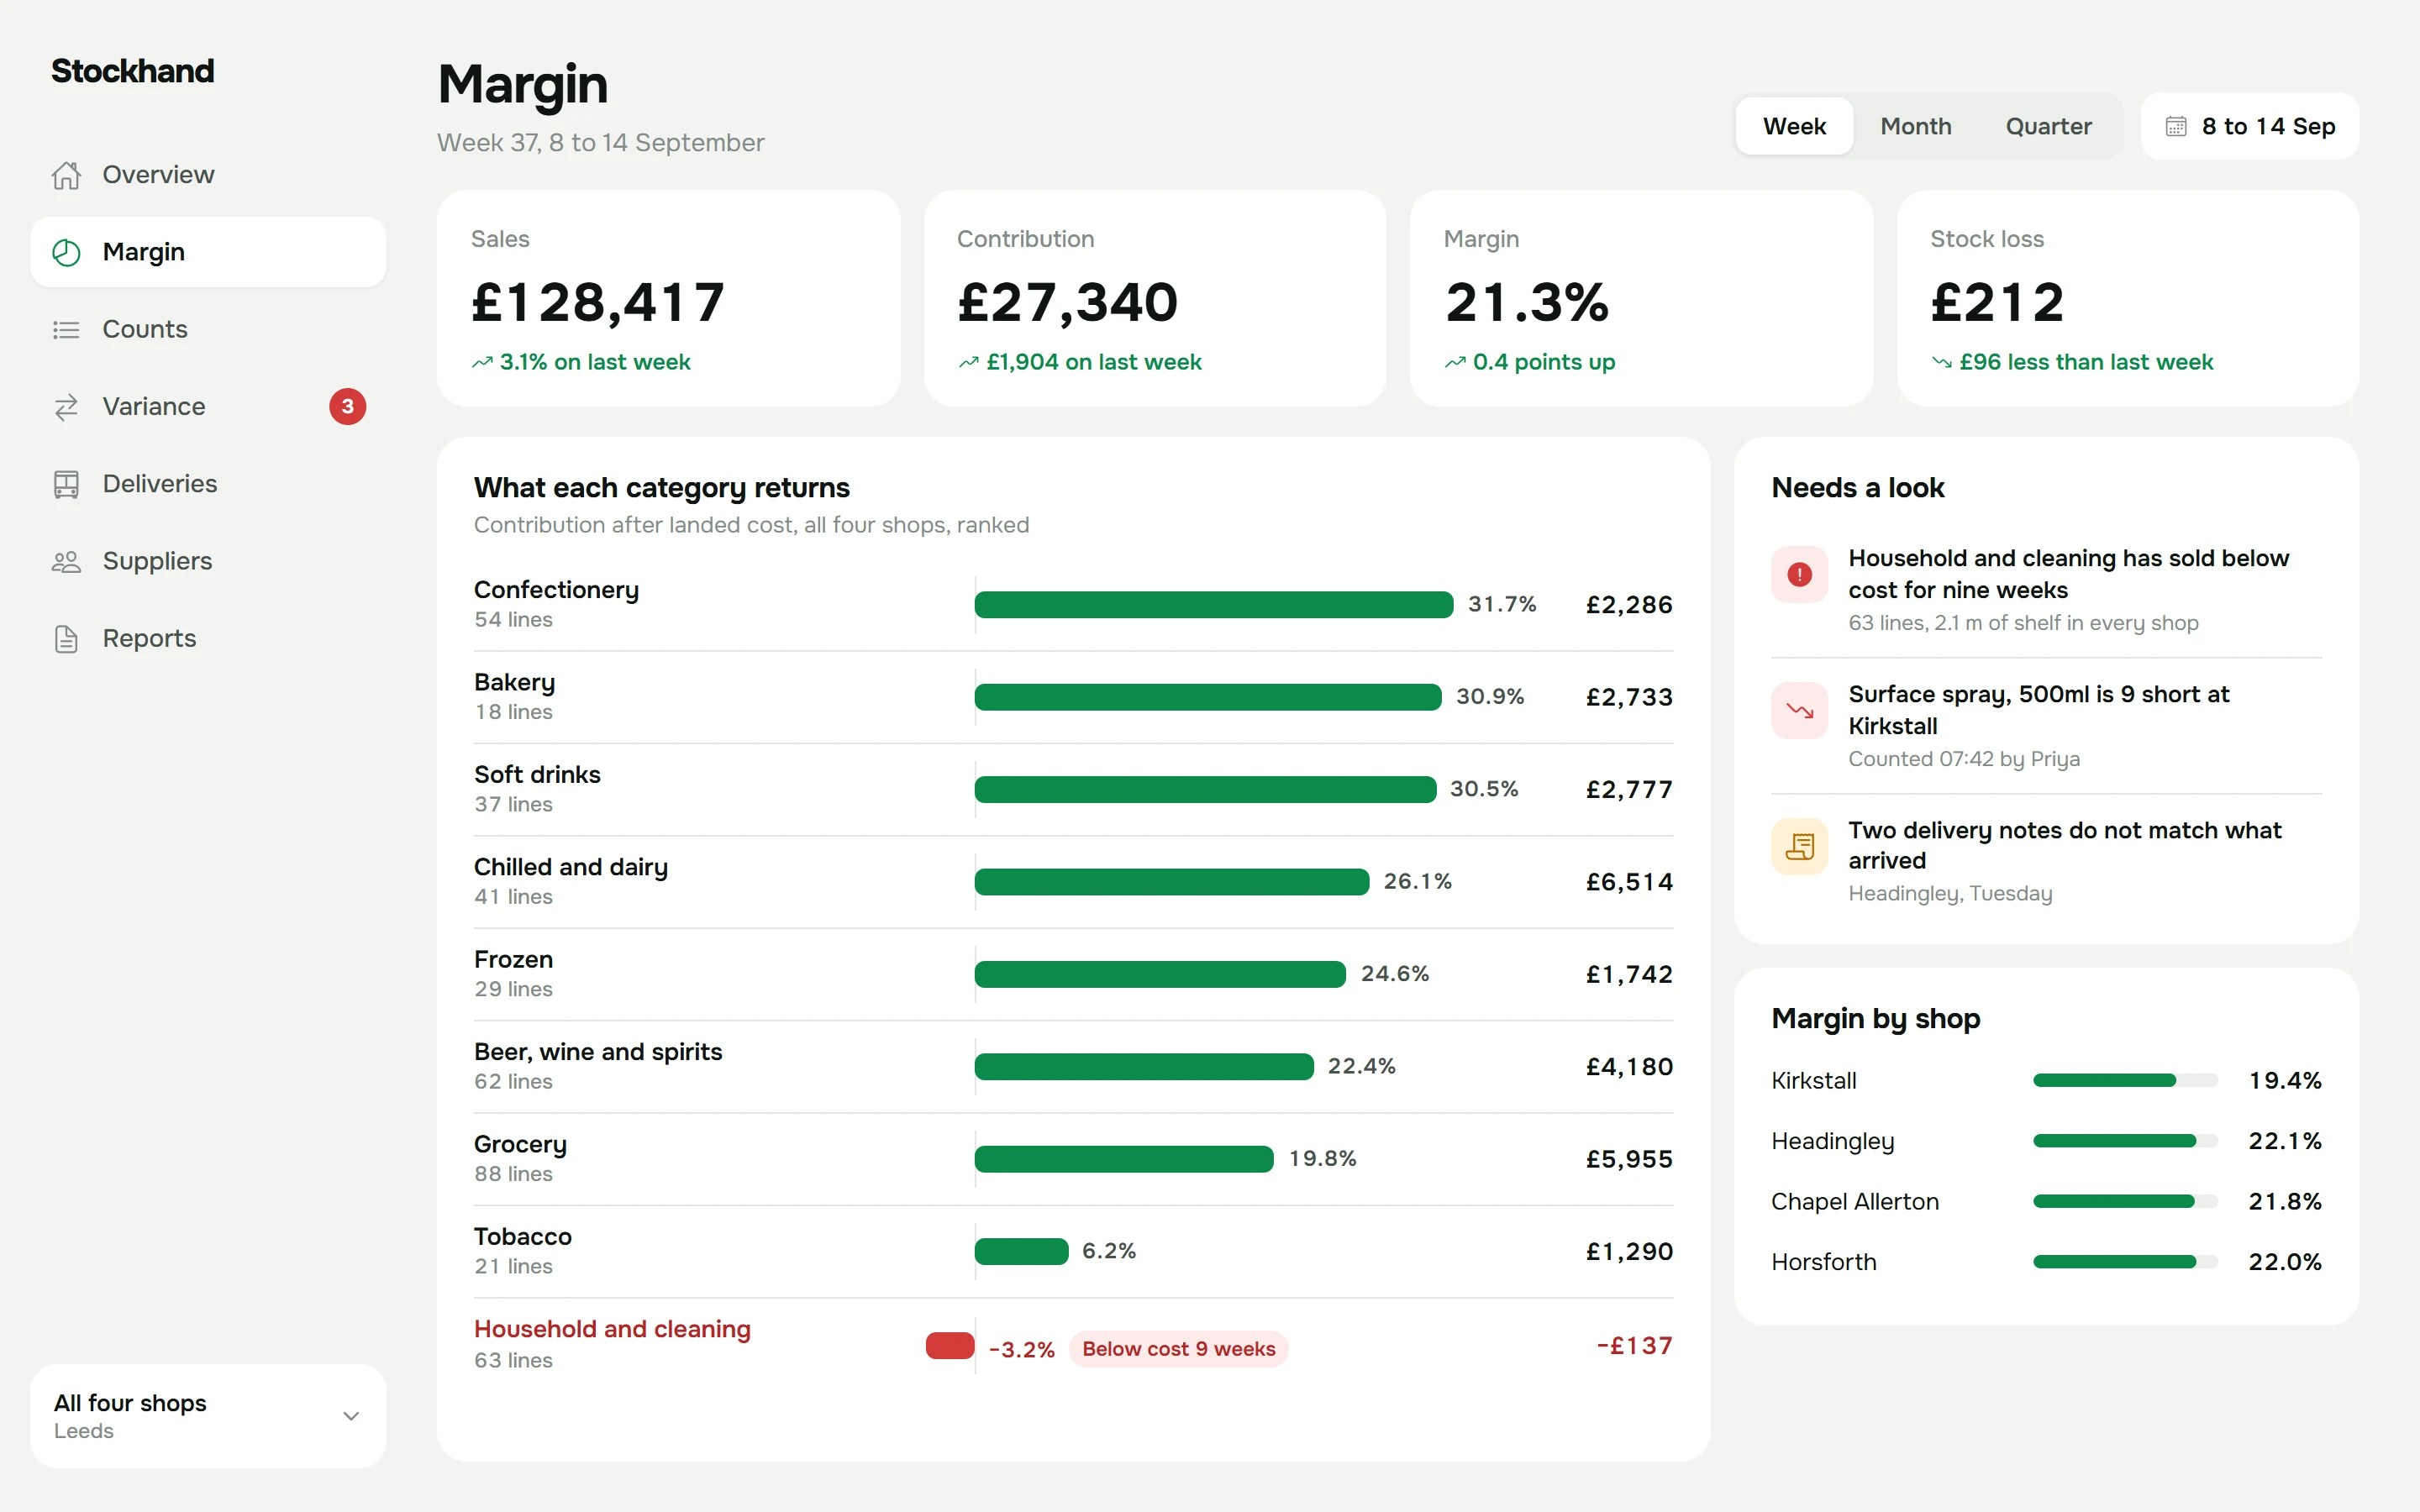Click the Overview home icon

(x=66, y=175)
